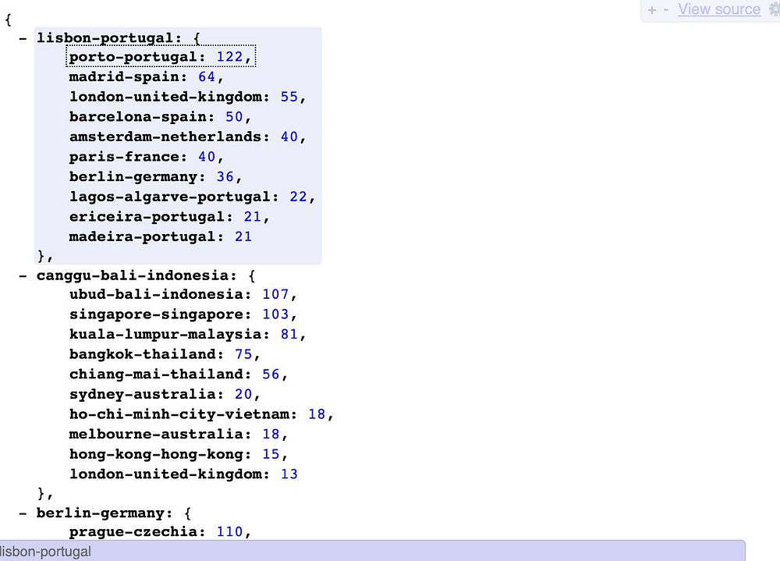This screenshot has width=780, height=561.
Task: Select the lagos-algarve-portugal key
Action: pos(169,197)
